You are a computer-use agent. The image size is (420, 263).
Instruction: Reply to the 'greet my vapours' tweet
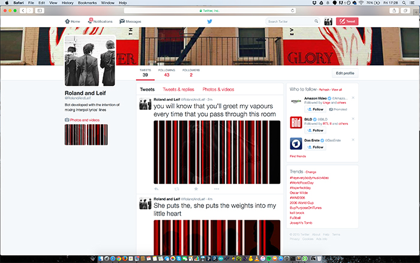(157, 189)
